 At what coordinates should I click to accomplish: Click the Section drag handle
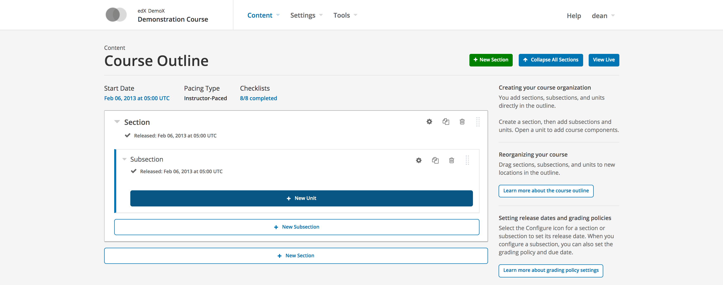click(x=478, y=122)
